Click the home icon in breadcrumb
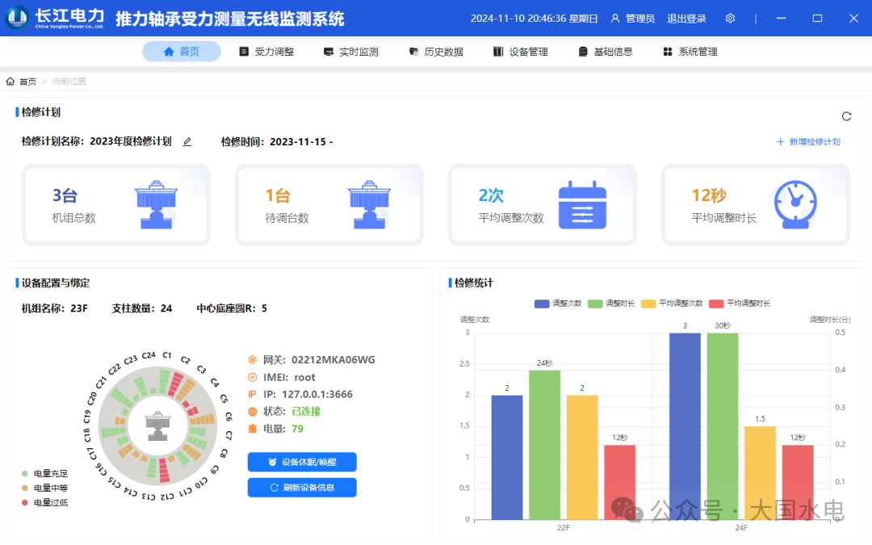The width and height of the screenshot is (872, 545). [x=10, y=82]
